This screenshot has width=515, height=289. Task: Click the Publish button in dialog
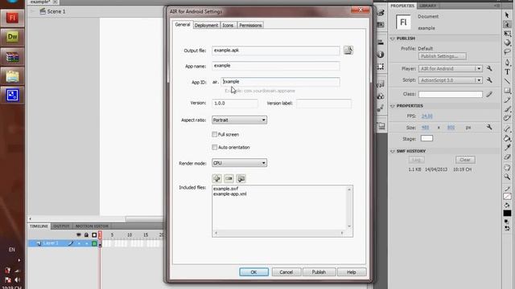319,272
